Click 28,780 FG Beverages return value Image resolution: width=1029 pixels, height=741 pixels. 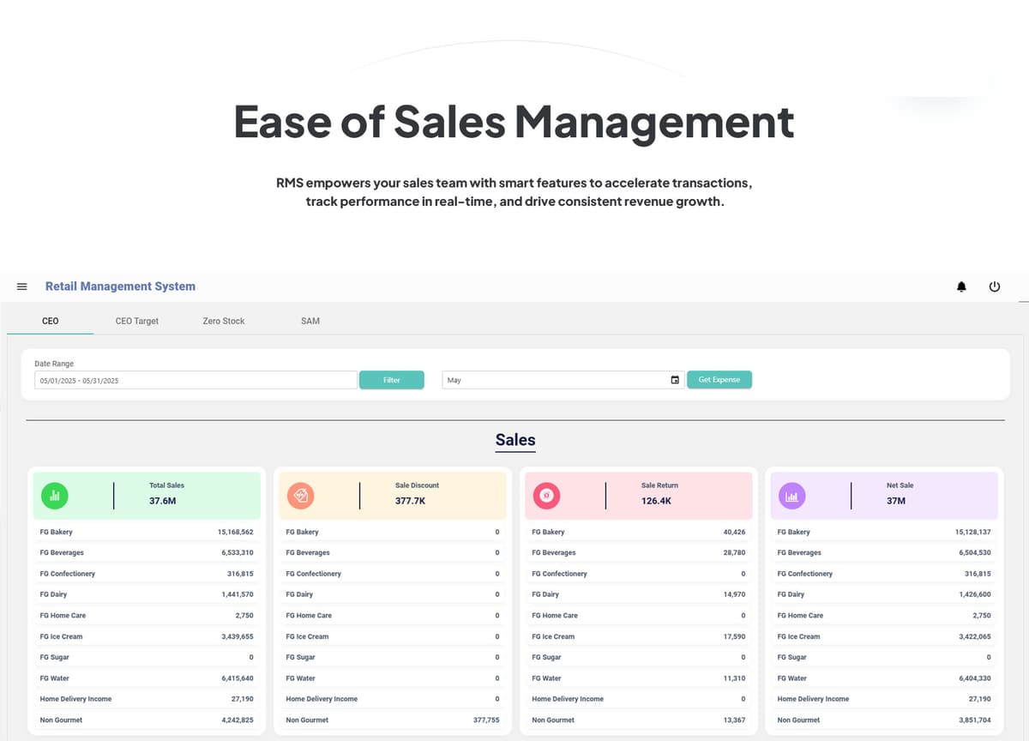735,553
